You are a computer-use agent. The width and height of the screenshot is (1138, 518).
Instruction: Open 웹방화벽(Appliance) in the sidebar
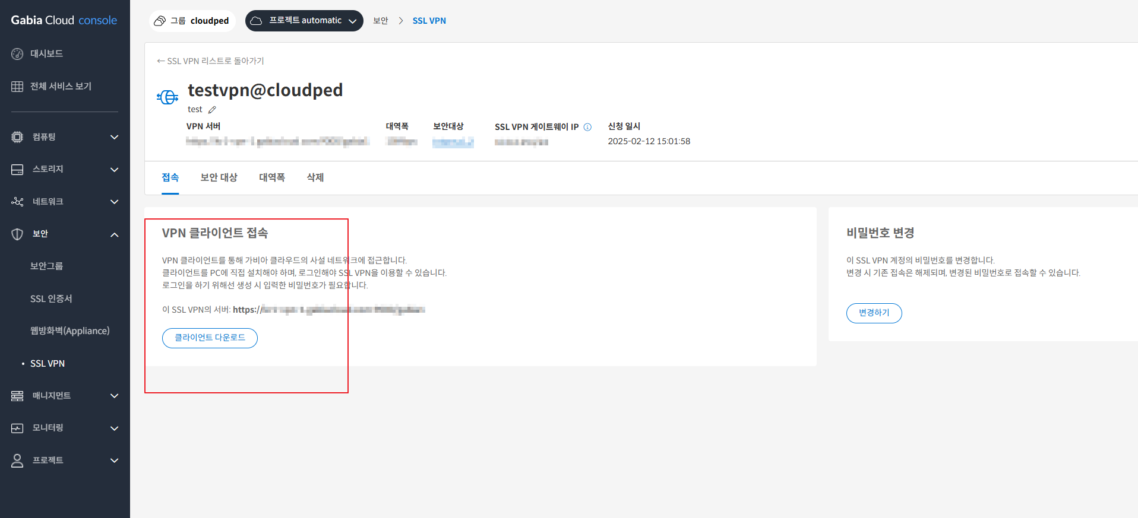70,331
